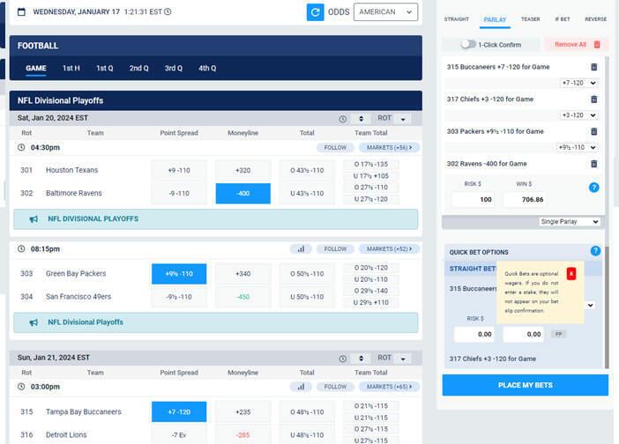
Task: Follow the 03:00pm Buccaneers-Lions game
Action: pos(335,387)
